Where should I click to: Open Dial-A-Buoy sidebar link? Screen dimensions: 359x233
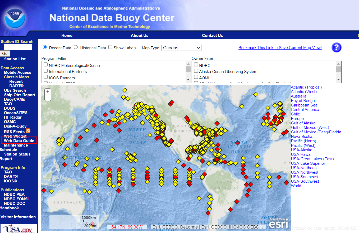click(15, 126)
